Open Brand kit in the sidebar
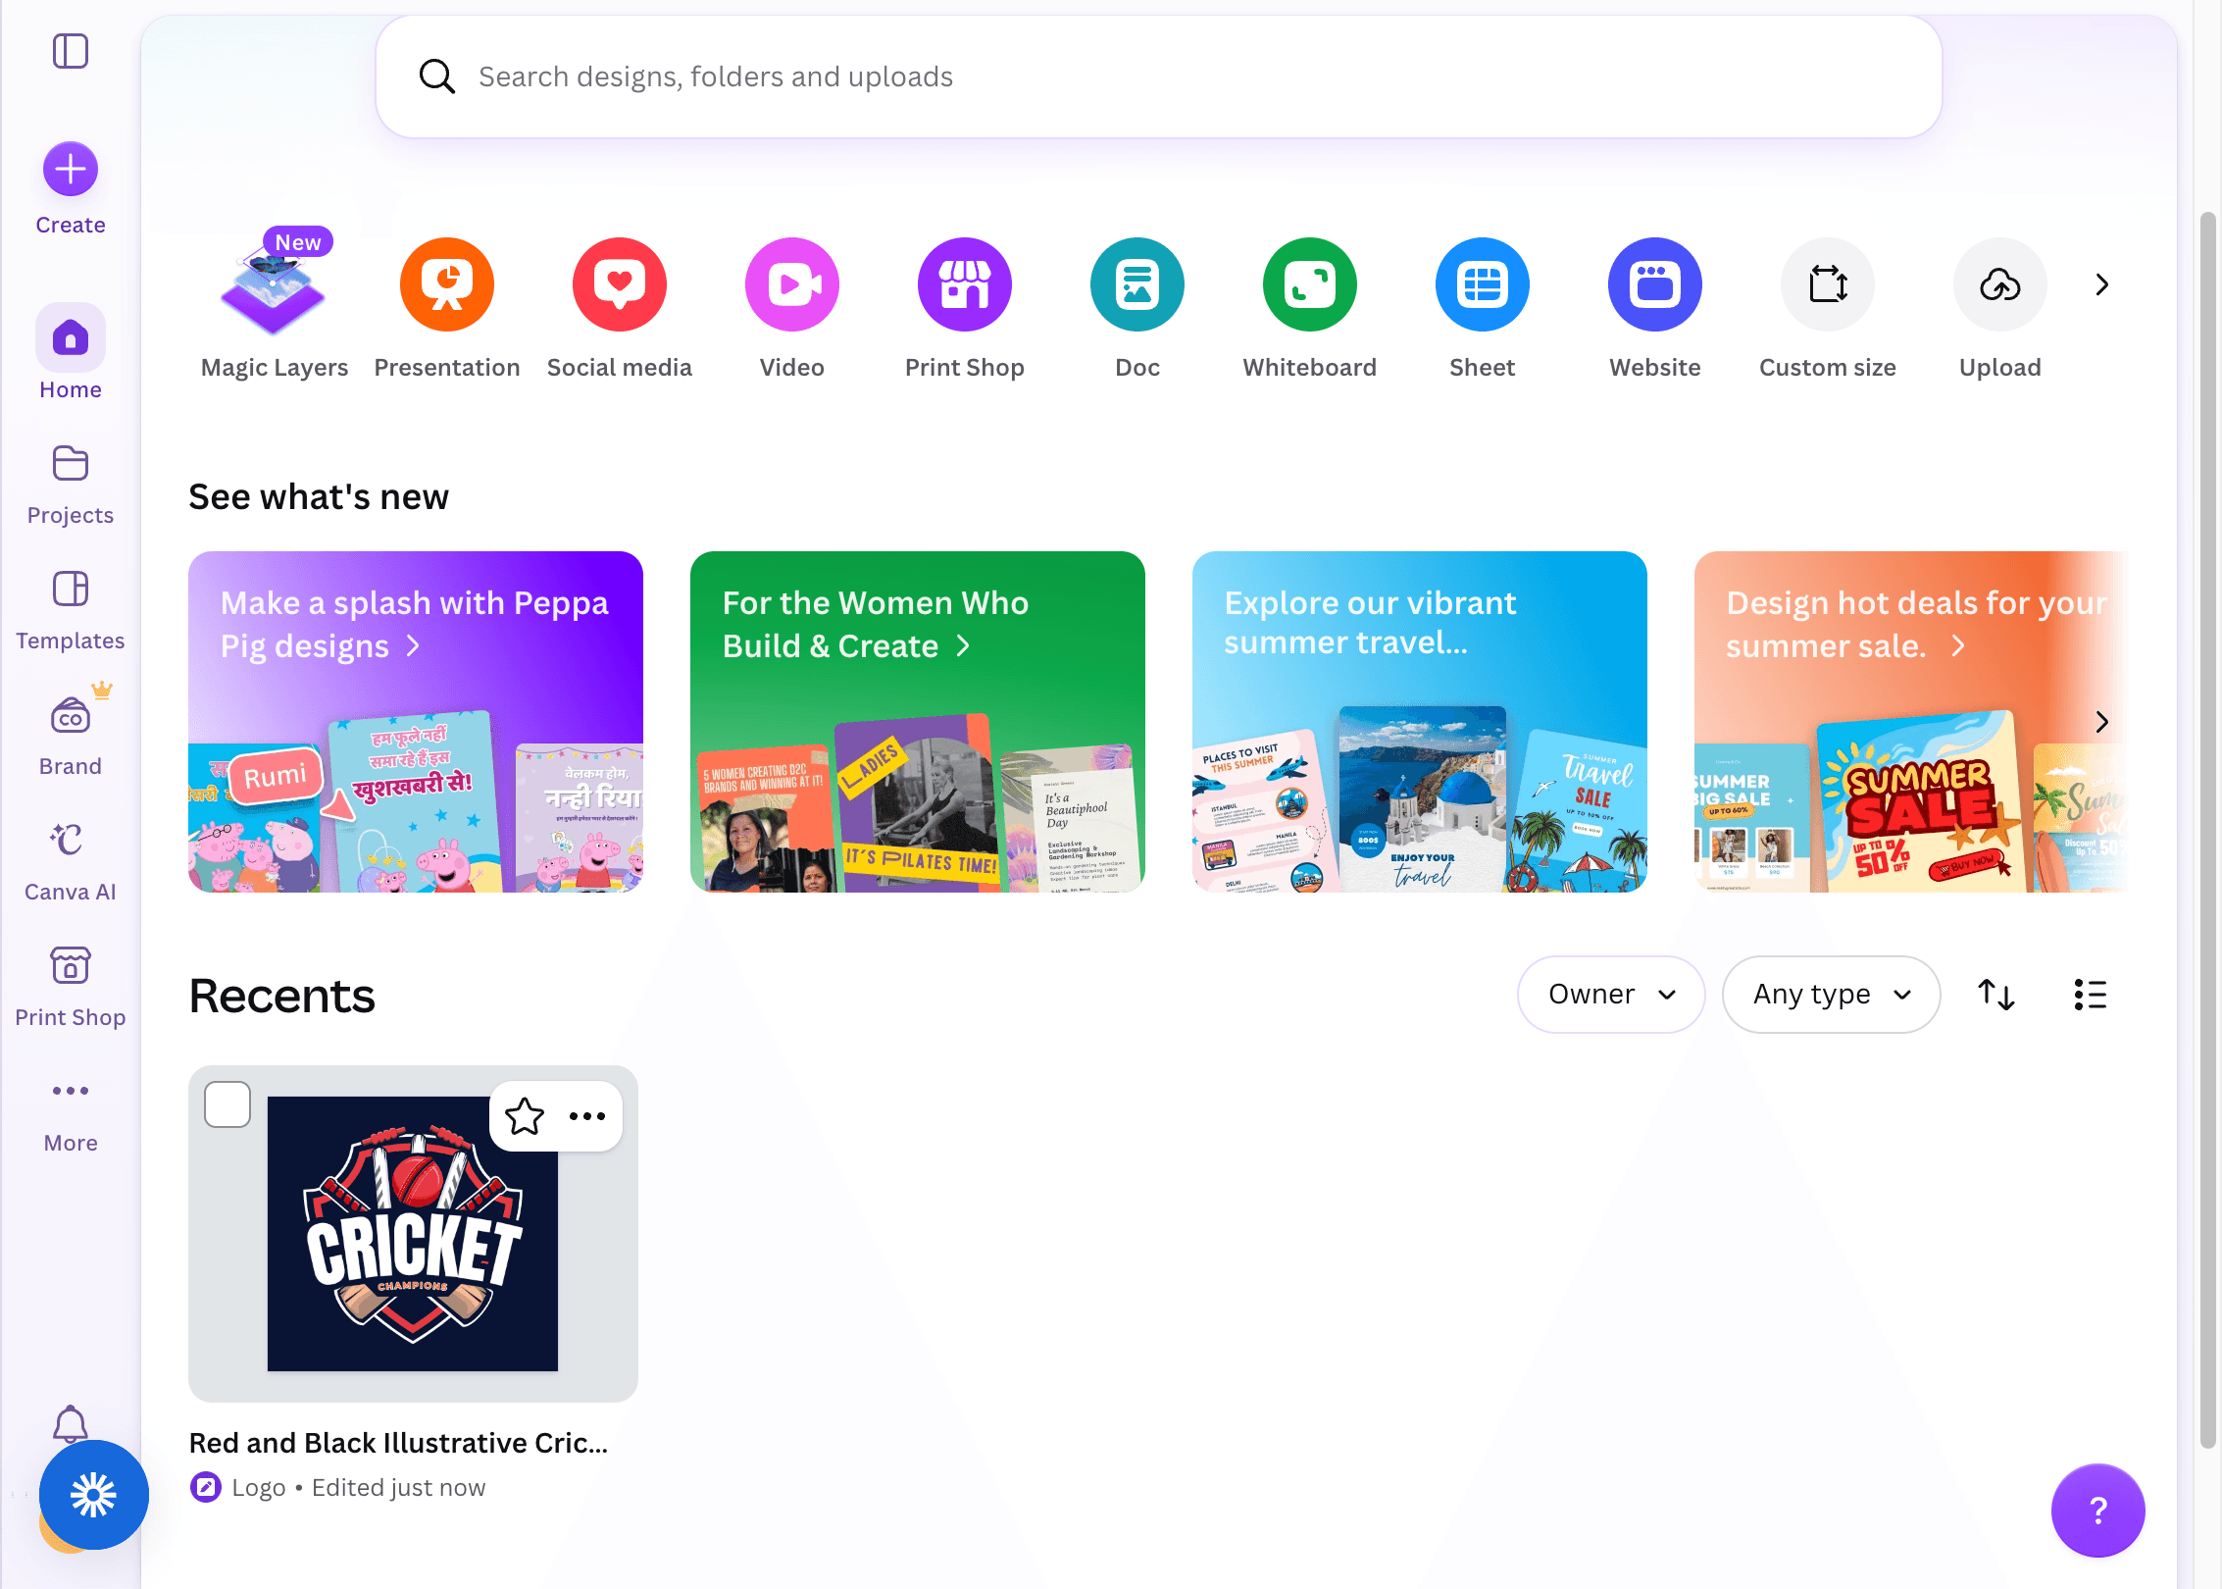The image size is (2222, 1589). click(x=71, y=736)
